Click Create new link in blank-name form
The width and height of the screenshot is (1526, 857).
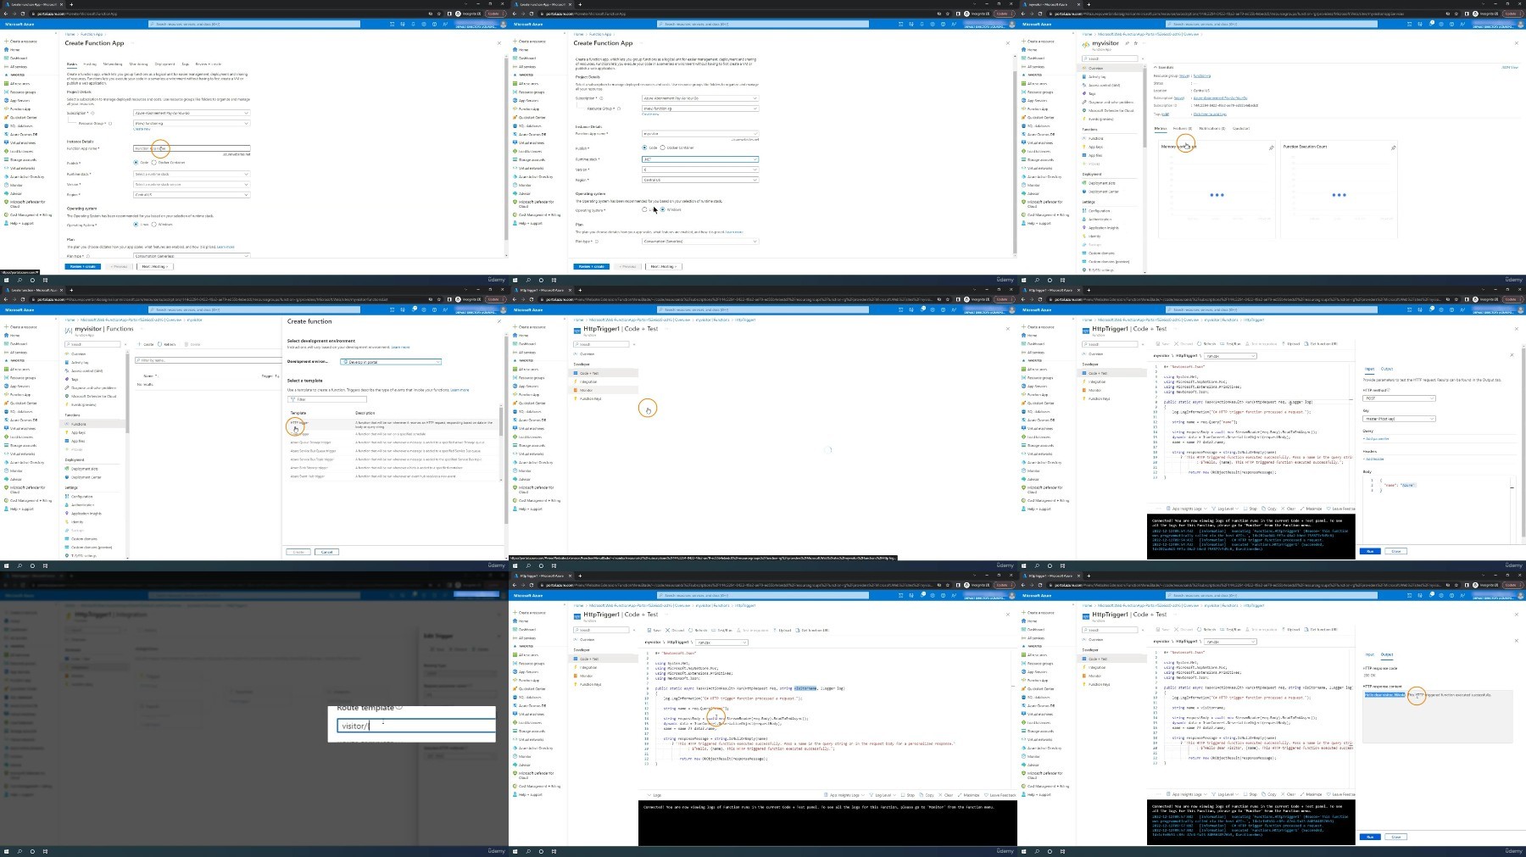(x=142, y=129)
